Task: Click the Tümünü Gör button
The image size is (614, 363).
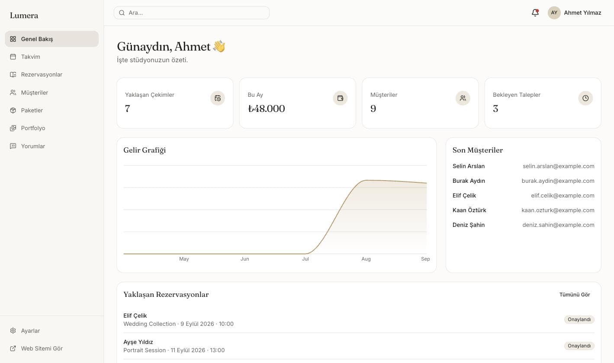Action: tap(575, 295)
